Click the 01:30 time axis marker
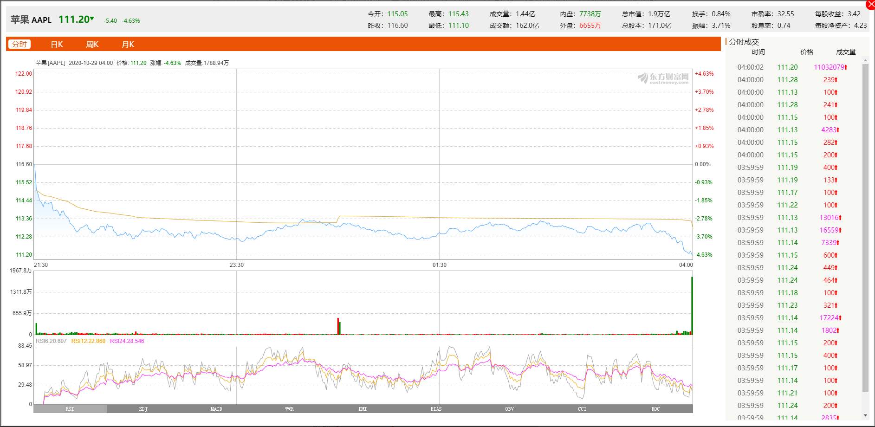The width and height of the screenshot is (875, 427). pos(440,265)
